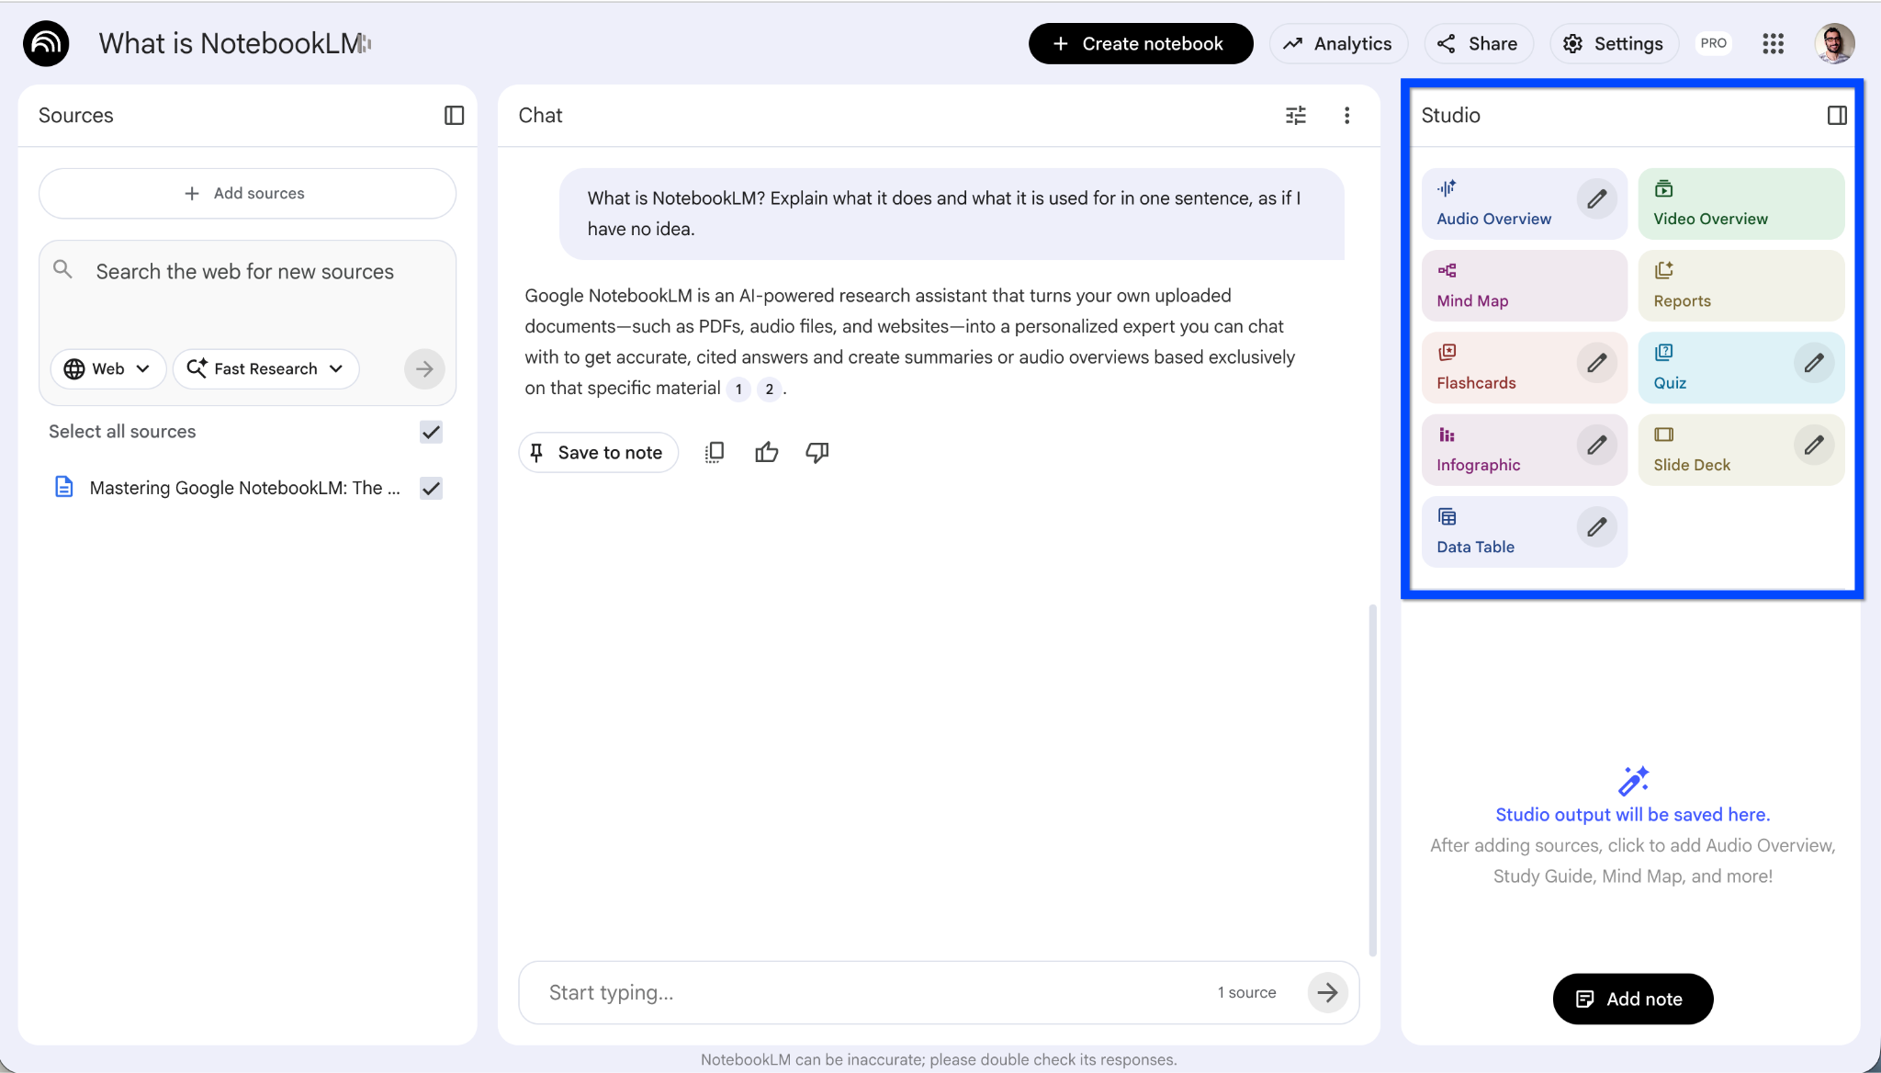Collapse the Studio panel
Image resolution: width=1881 pixels, height=1073 pixels.
click(1837, 115)
